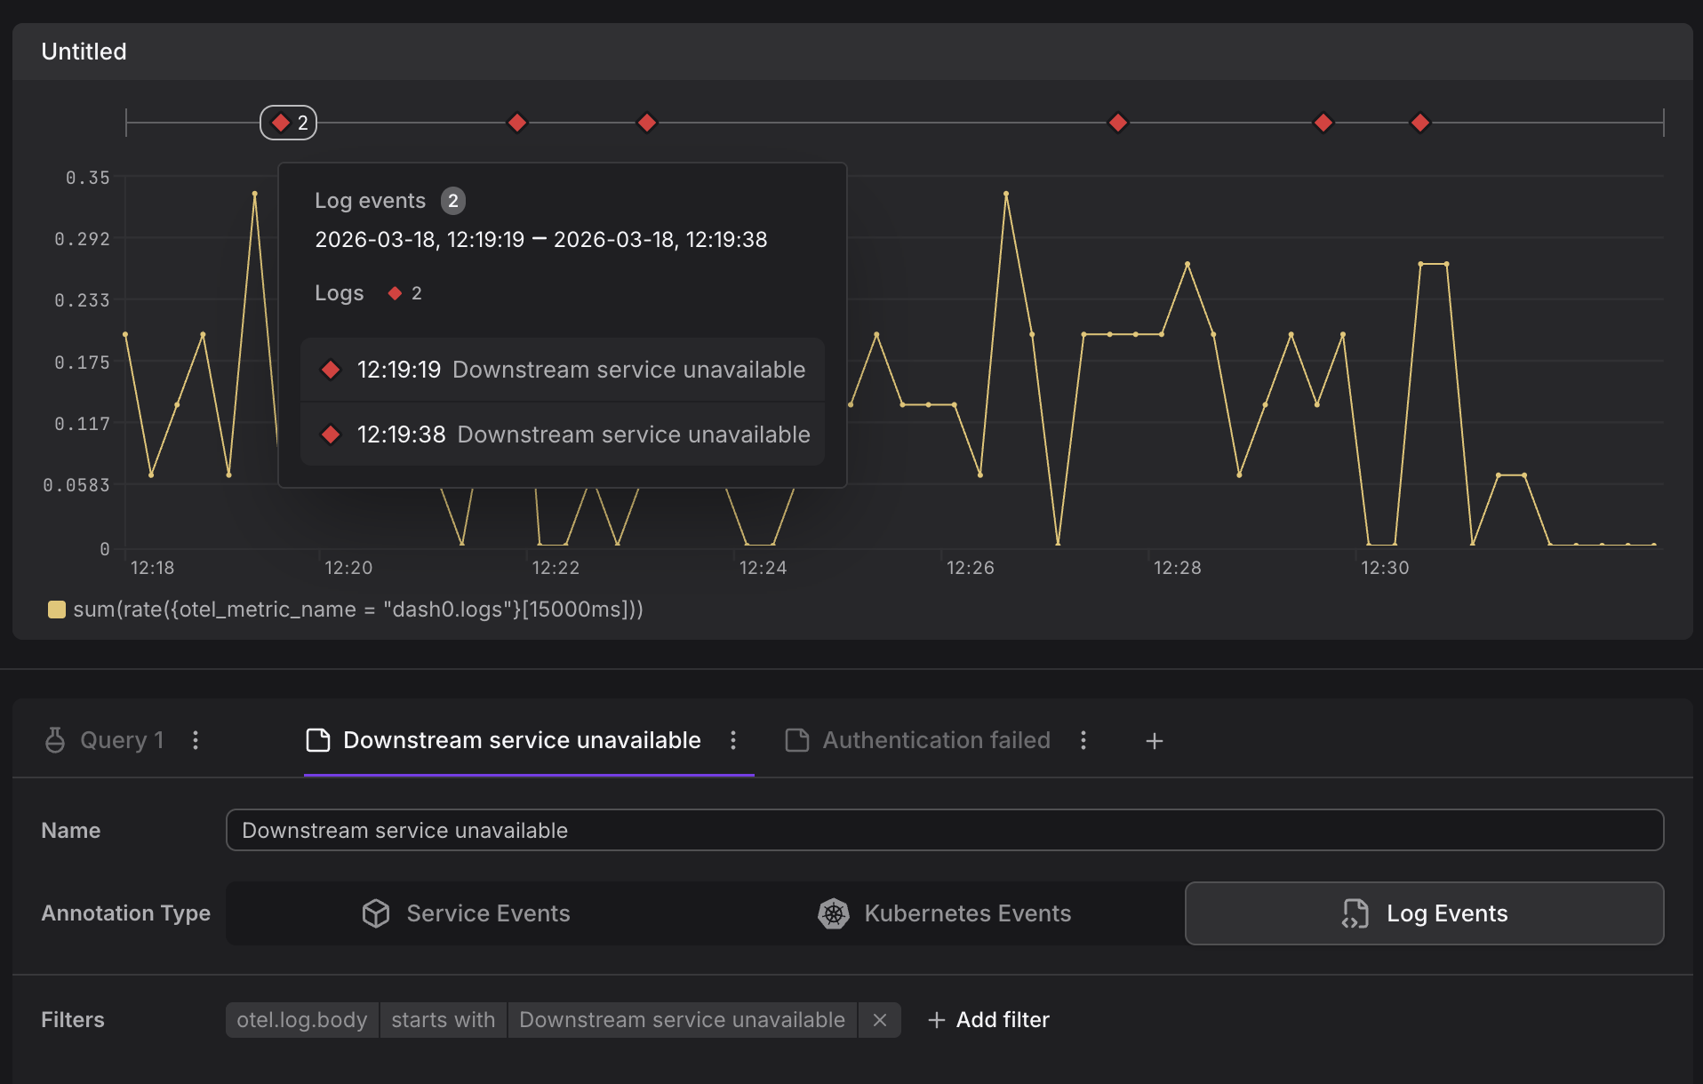1703x1084 pixels.
Task: Click the grouped log events marker showing 2
Action: tap(288, 123)
